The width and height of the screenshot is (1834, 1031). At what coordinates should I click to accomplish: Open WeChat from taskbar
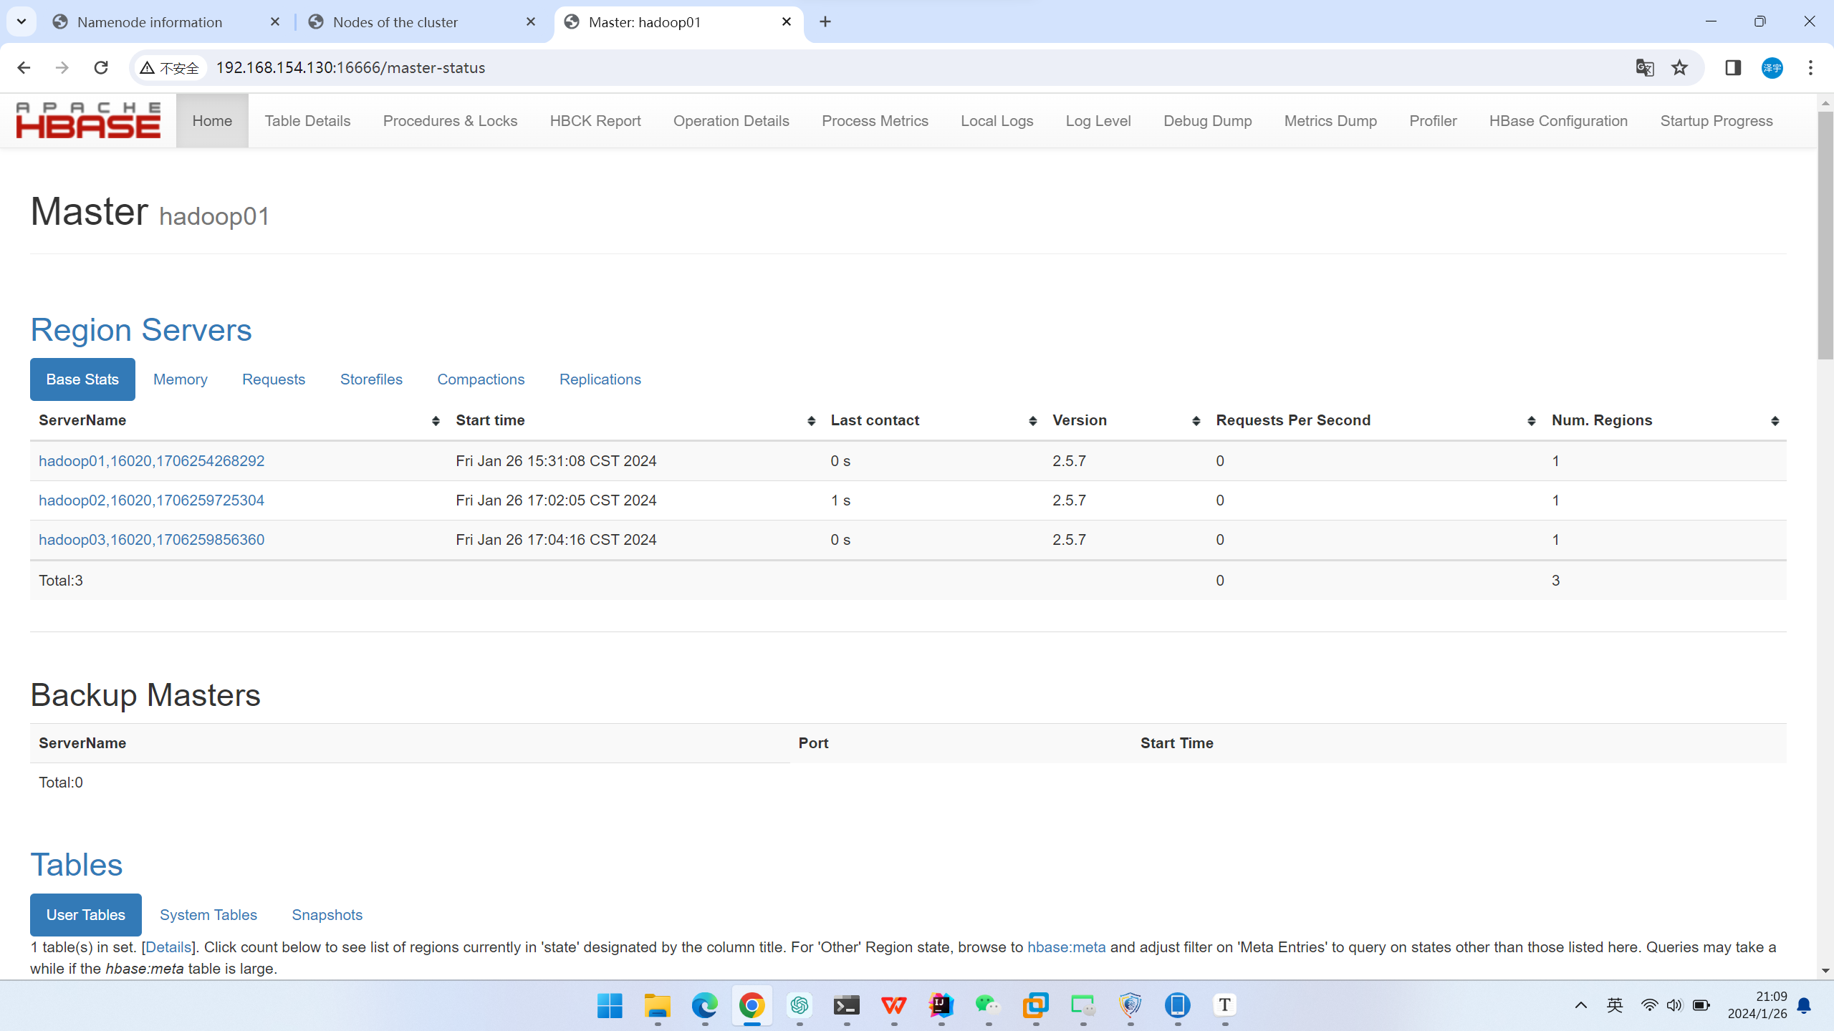pyautogui.click(x=988, y=1005)
